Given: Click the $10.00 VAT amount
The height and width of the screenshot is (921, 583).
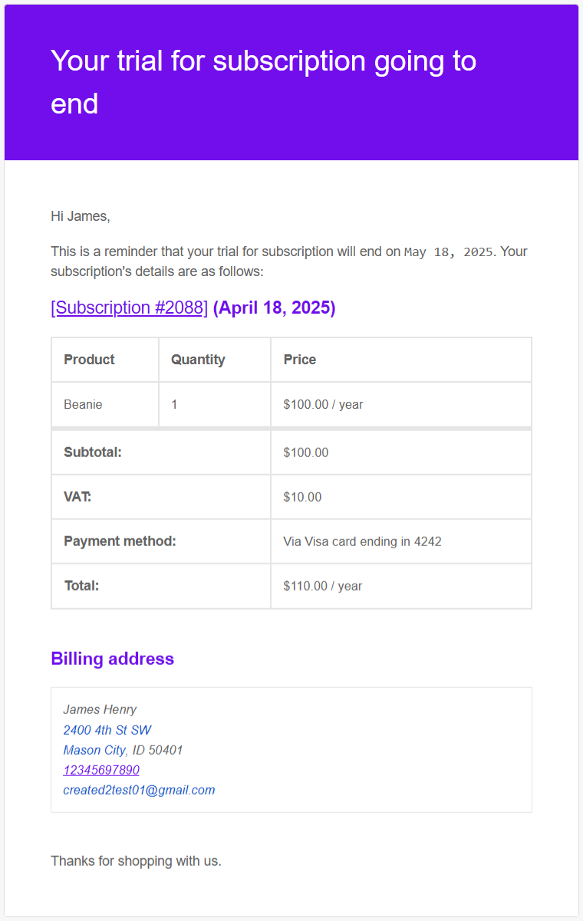Looking at the screenshot, I should [x=302, y=497].
